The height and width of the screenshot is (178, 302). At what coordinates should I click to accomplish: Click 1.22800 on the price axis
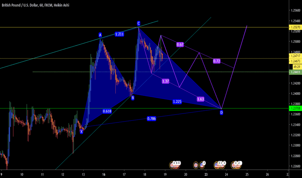click(x=296, y=156)
